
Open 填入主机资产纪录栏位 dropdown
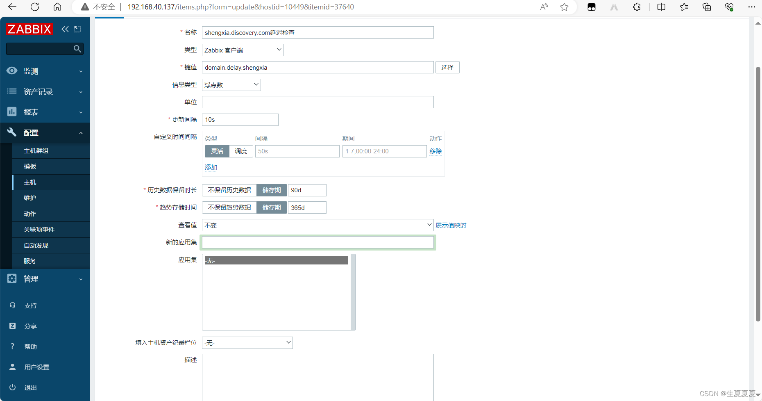247,343
